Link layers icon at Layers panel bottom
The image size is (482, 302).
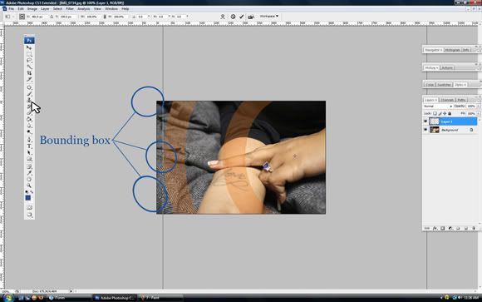427,228
